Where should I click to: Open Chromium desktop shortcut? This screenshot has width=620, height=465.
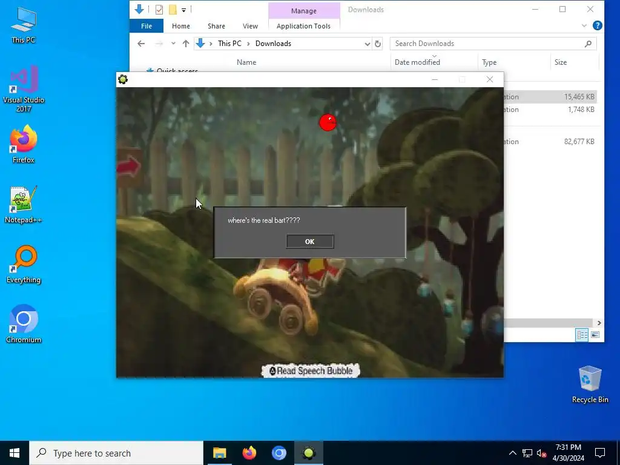(24, 325)
